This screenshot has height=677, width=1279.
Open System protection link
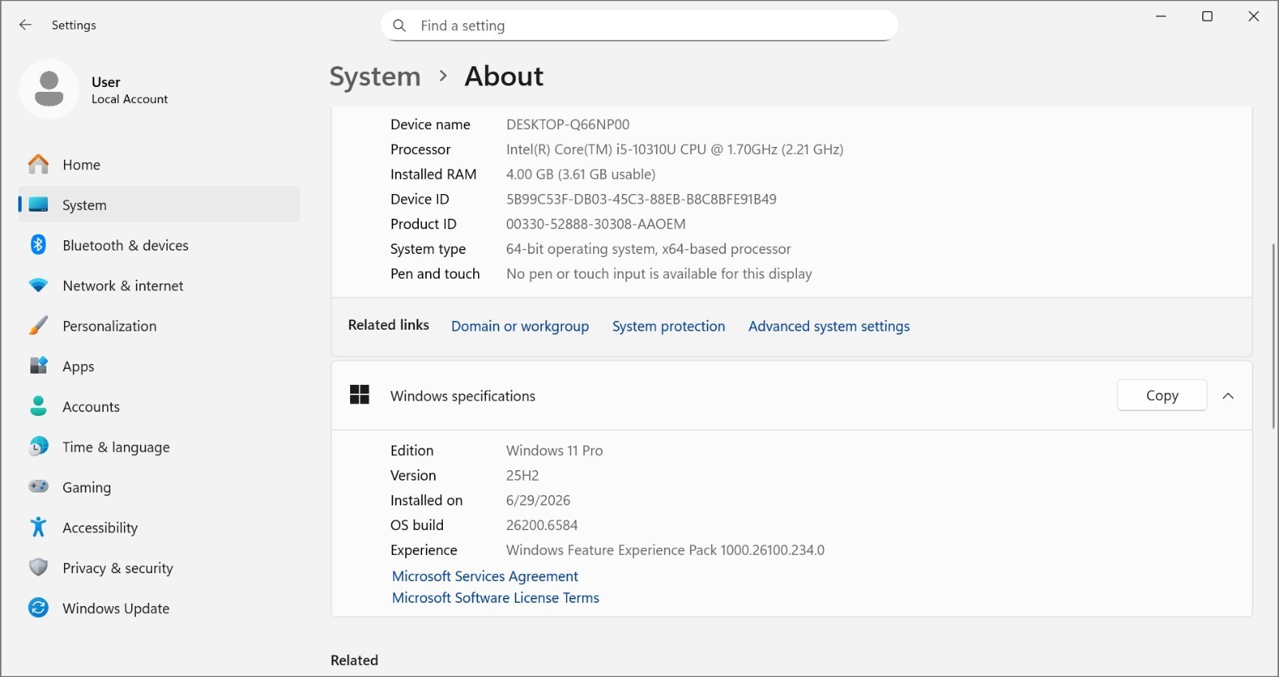(669, 327)
